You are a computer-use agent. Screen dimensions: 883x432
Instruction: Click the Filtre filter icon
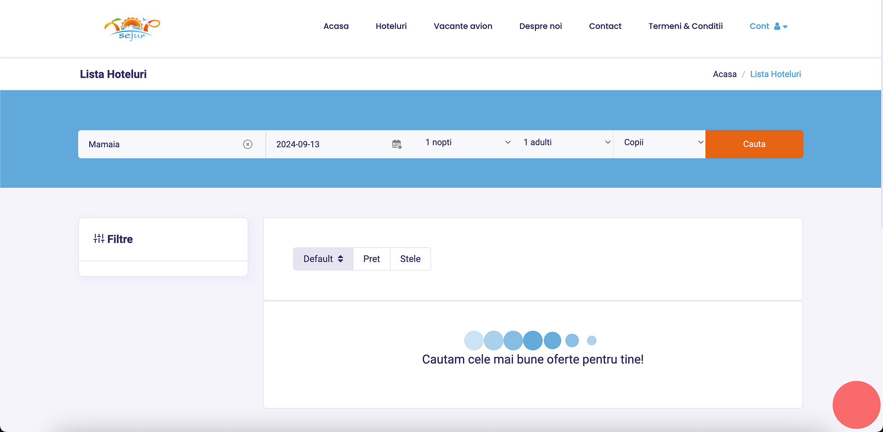tap(98, 238)
